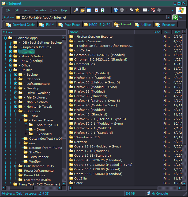
Task: Select the SysinternalsSuite folder in tree
Action: click(37, 180)
